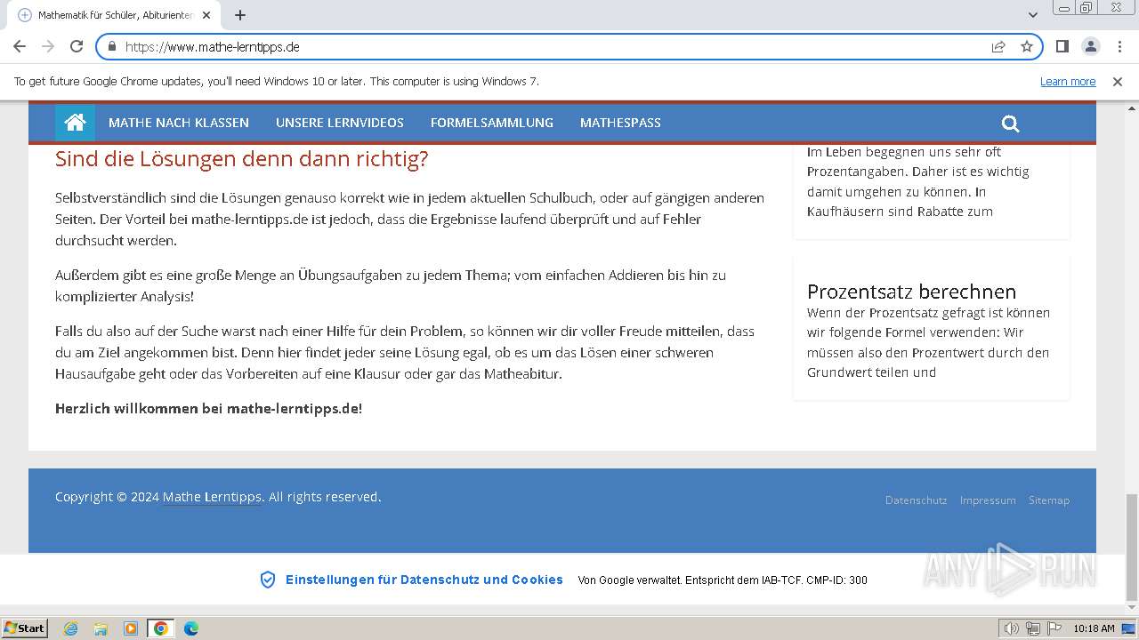Click the Learn more link

(1068, 82)
